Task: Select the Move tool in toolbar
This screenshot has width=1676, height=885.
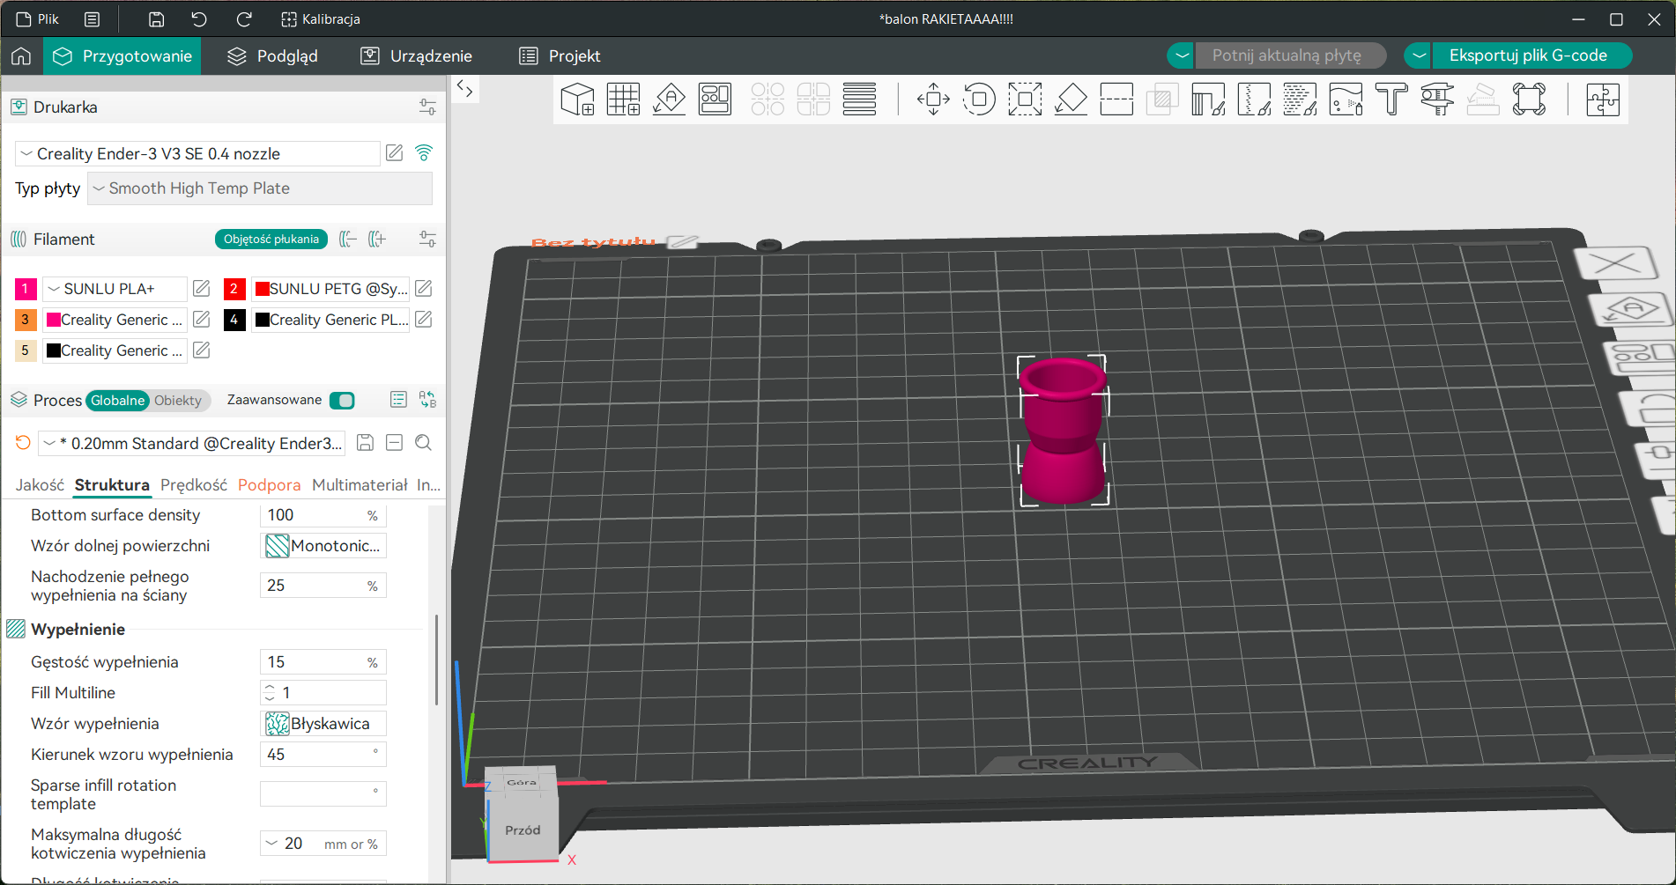Action: [x=933, y=100]
